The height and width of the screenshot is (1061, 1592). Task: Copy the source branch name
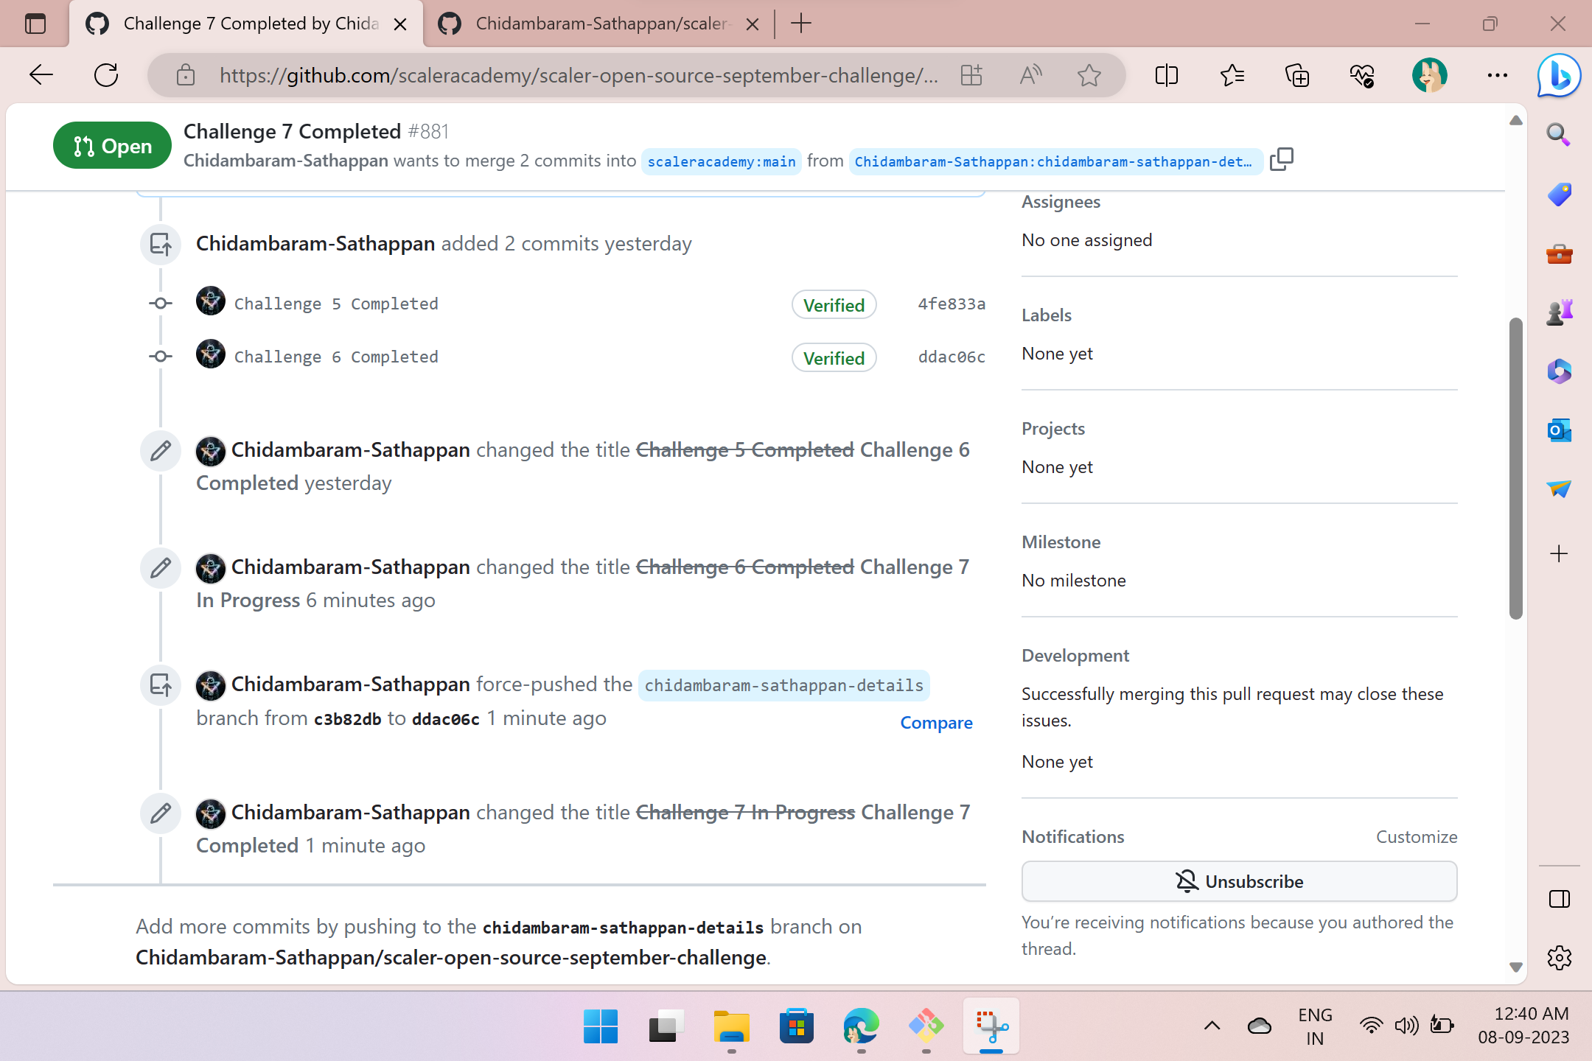1282,159
